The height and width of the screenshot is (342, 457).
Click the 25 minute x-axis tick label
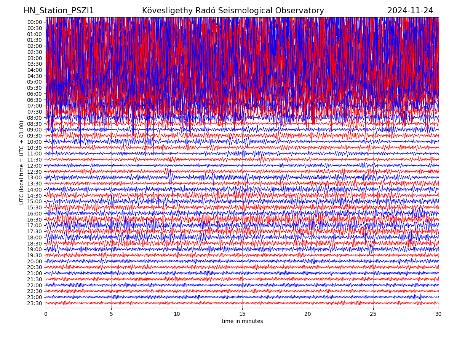pos(373,314)
